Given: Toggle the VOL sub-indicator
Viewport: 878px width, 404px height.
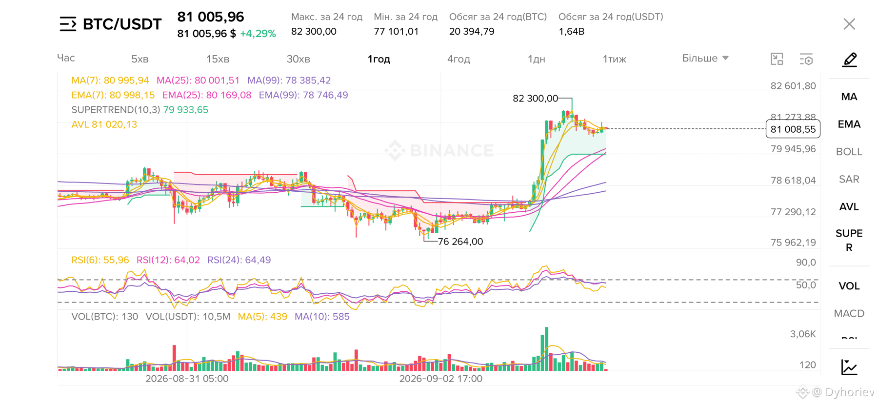Looking at the screenshot, I should (x=849, y=286).
